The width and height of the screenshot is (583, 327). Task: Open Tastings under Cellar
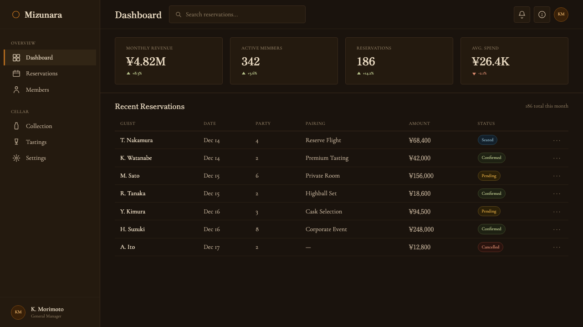[50, 142]
